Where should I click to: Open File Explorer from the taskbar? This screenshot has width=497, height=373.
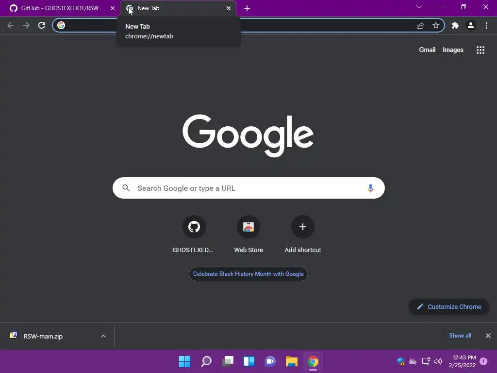[291, 361]
